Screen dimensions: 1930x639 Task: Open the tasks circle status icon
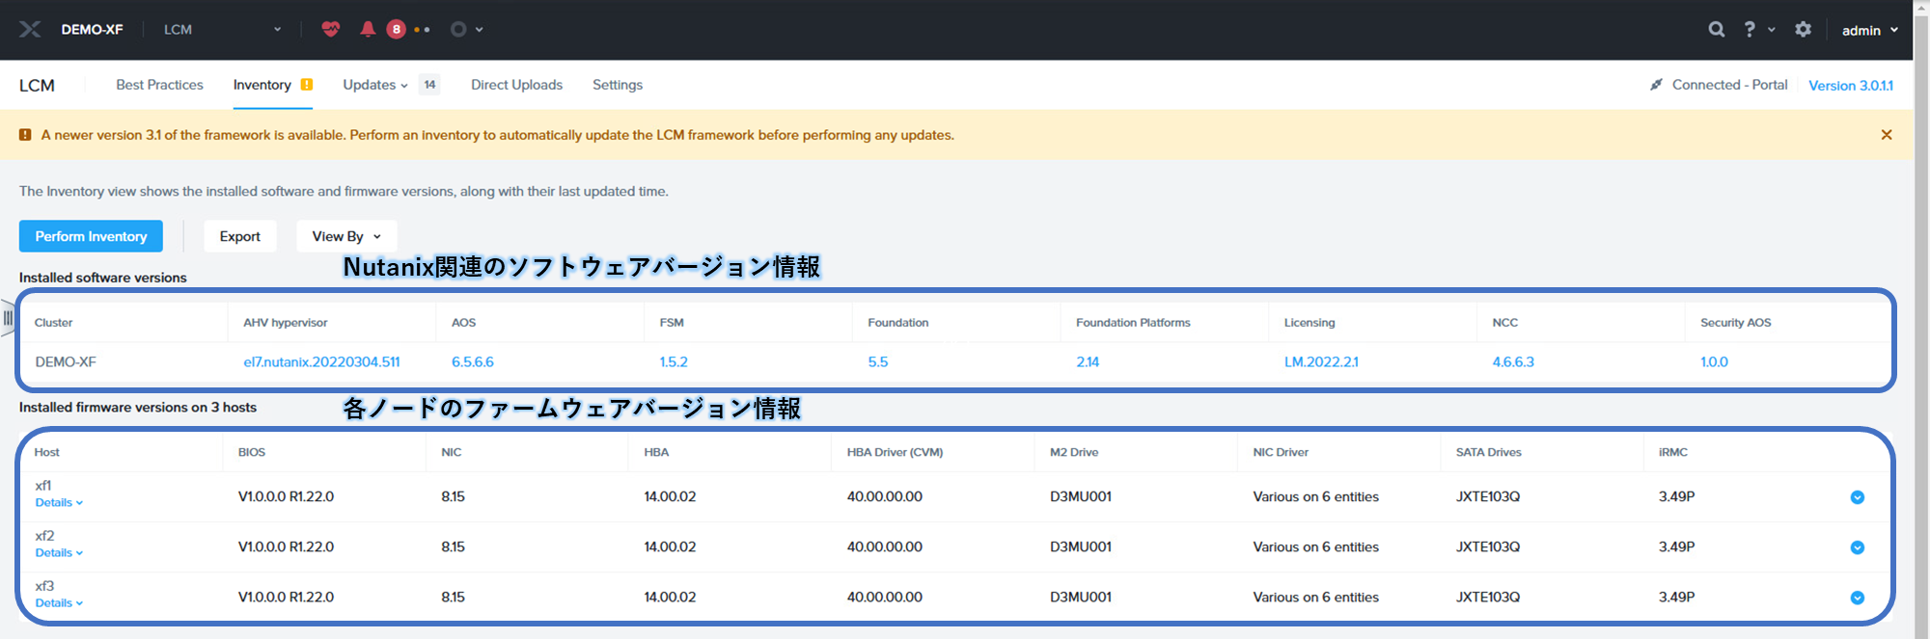point(458,29)
